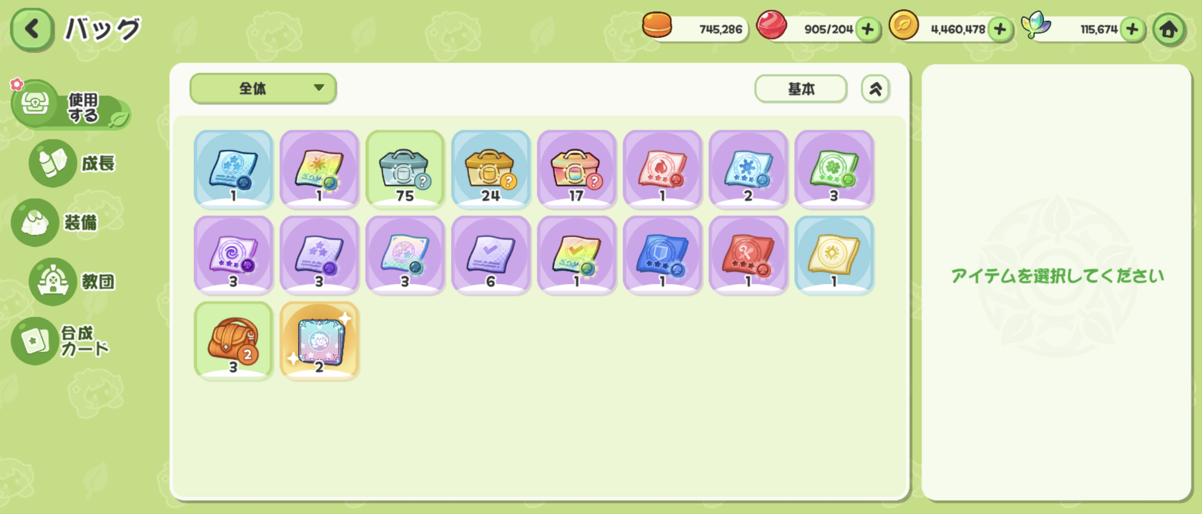Screen dimensions: 1202x514
Task: Add crystal gems with plus button
Action: 1132,29
